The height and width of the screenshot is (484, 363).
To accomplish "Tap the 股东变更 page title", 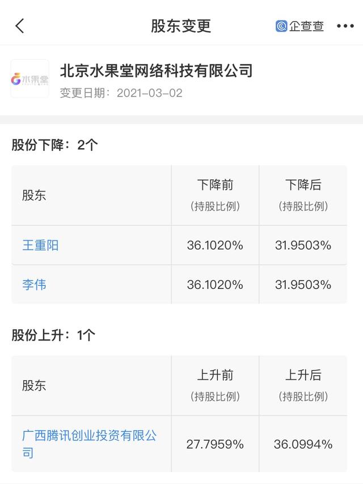I will click(x=180, y=26).
